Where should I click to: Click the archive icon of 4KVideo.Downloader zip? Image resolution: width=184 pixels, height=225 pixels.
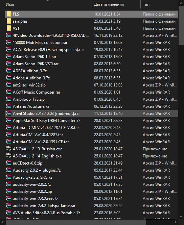click(x=8, y=35)
